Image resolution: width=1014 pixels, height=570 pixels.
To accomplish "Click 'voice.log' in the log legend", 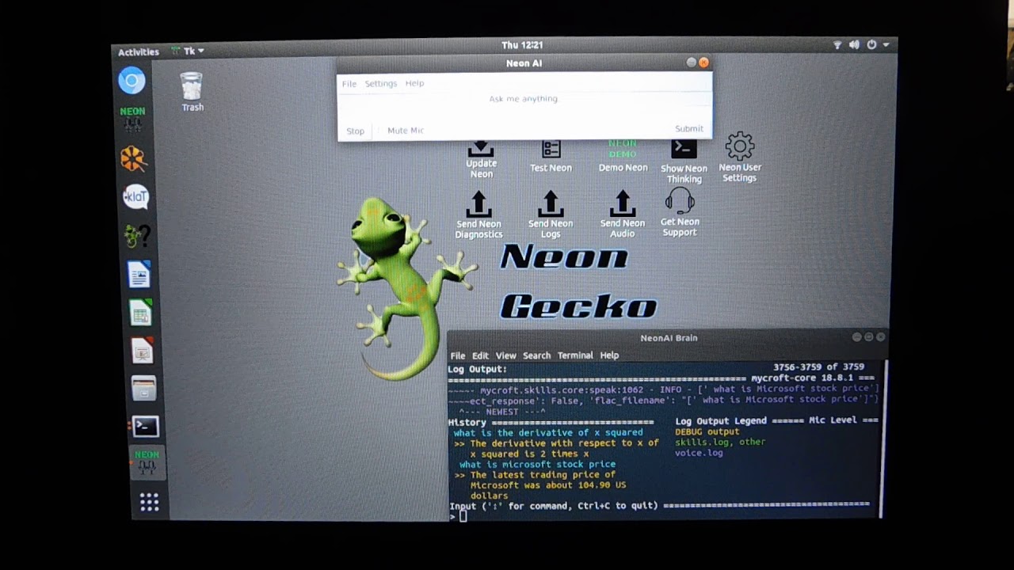I will [699, 453].
